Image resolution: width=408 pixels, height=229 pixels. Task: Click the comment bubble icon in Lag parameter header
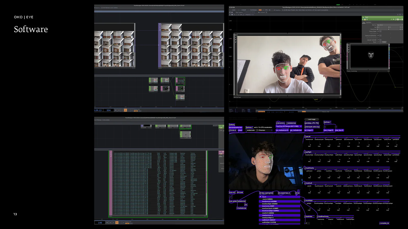393,19
